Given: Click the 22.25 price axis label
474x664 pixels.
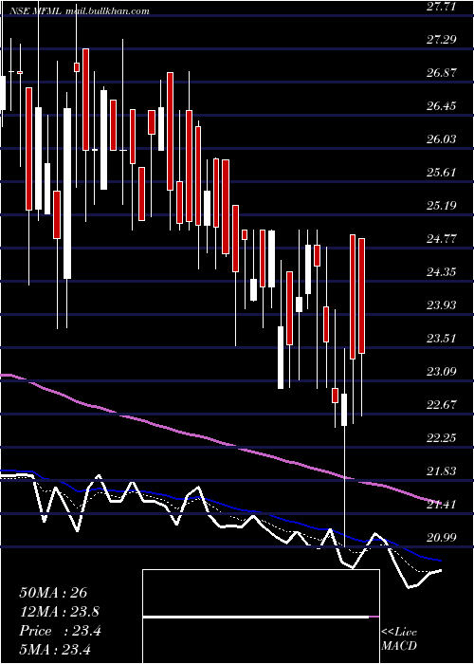Looking at the screenshot, I should (442, 437).
